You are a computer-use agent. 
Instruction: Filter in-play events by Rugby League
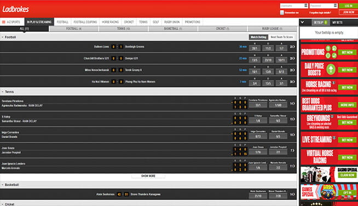point(272,28)
